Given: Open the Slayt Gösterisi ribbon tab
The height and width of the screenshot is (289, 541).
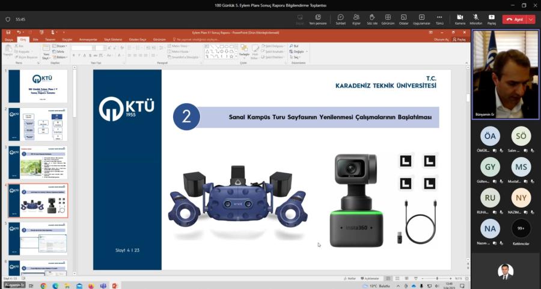Looking at the screenshot, I should pyautogui.click(x=113, y=40).
